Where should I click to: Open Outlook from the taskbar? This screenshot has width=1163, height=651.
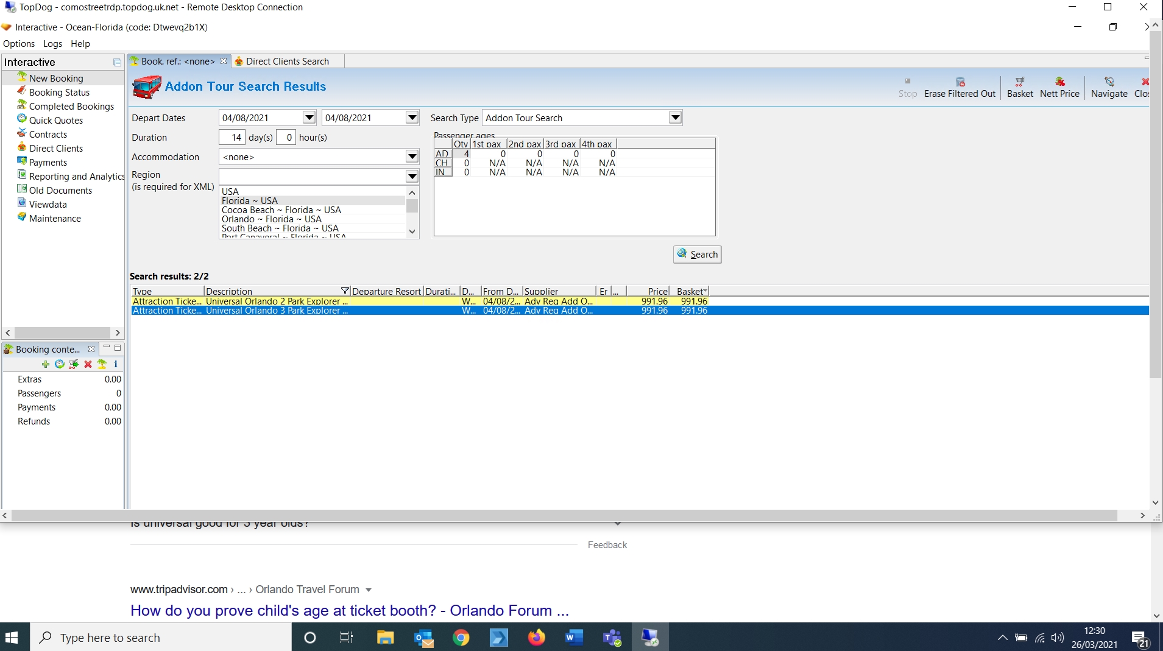(423, 637)
